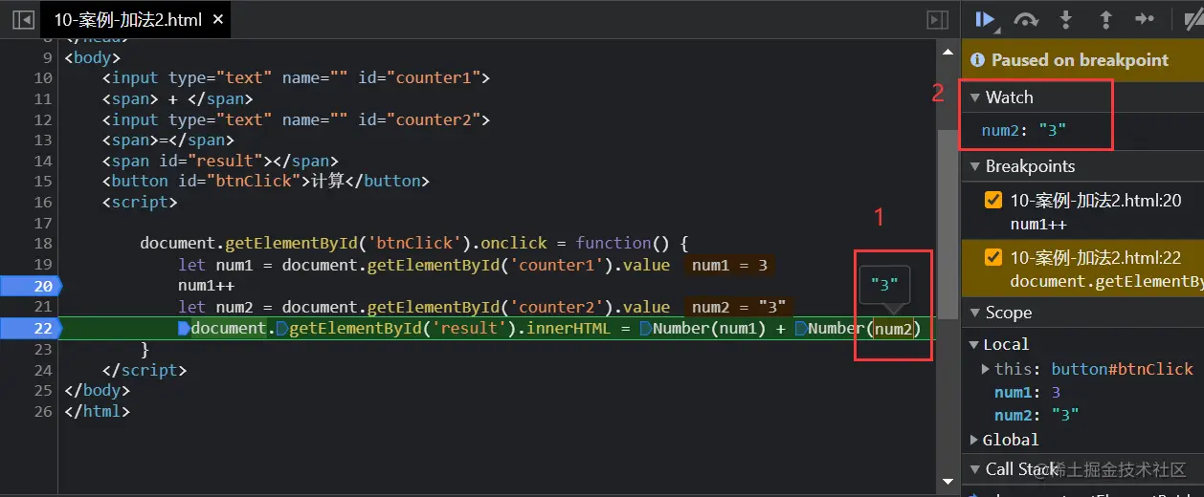This screenshot has height=497, width=1204.
Task: Click line number 19 in the gutter
Action: [x=43, y=265]
